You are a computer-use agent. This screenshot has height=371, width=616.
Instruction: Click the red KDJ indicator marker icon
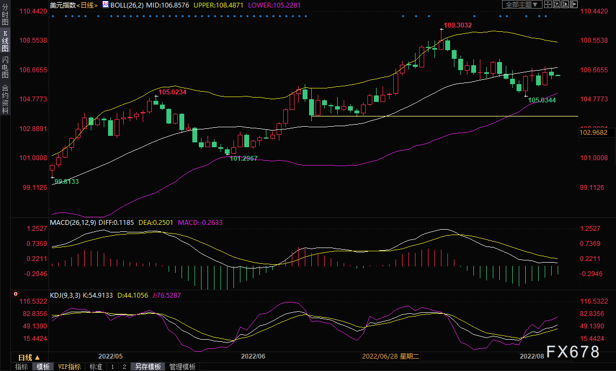[x=16, y=293]
